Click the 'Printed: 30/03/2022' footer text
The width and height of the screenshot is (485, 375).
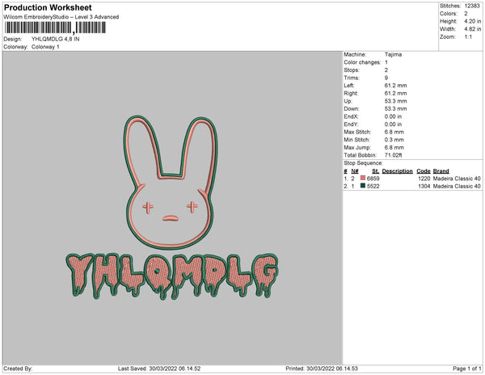322,369
